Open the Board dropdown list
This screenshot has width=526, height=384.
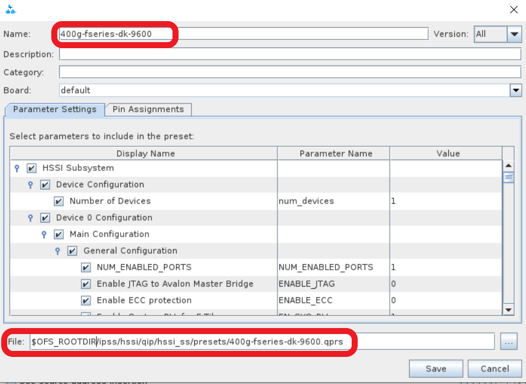point(515,90)
